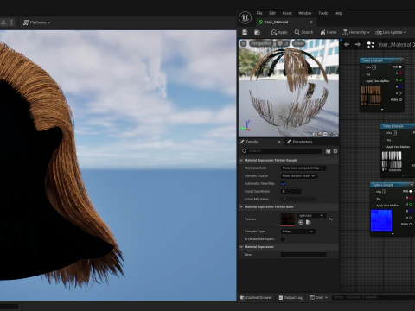Image resolution: width=415 pixels, height=311 pixels.
Task: Toggle the property matrix grid view icon
Action: (328, 151)
